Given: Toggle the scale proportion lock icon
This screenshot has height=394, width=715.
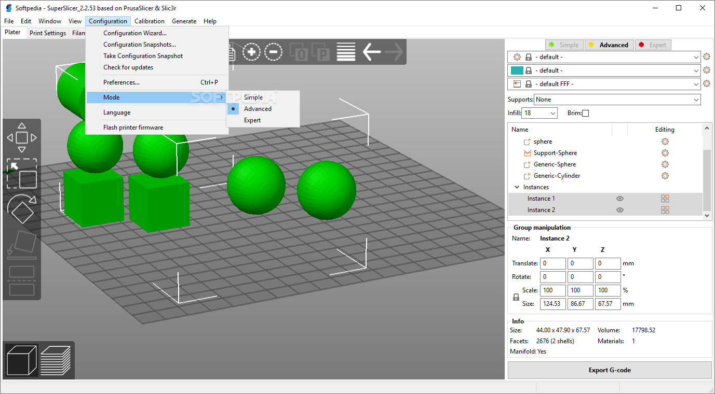Looking at the screenshot, I should click(516, 298).
